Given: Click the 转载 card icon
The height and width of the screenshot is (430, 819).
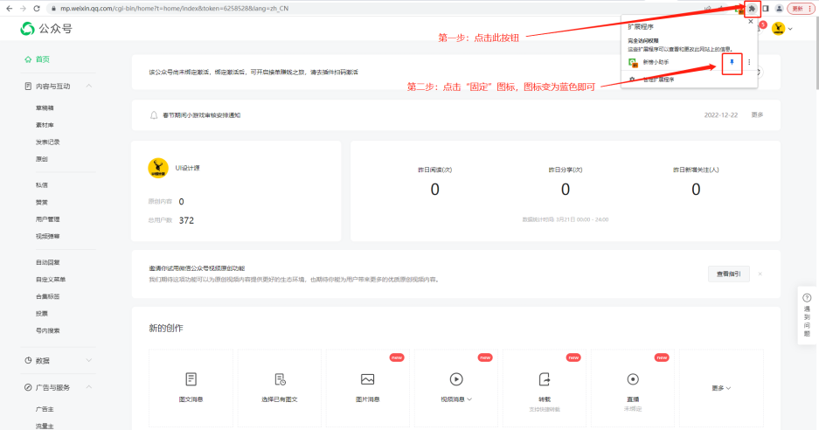Looking at the screenshot, I should point(545,379).
